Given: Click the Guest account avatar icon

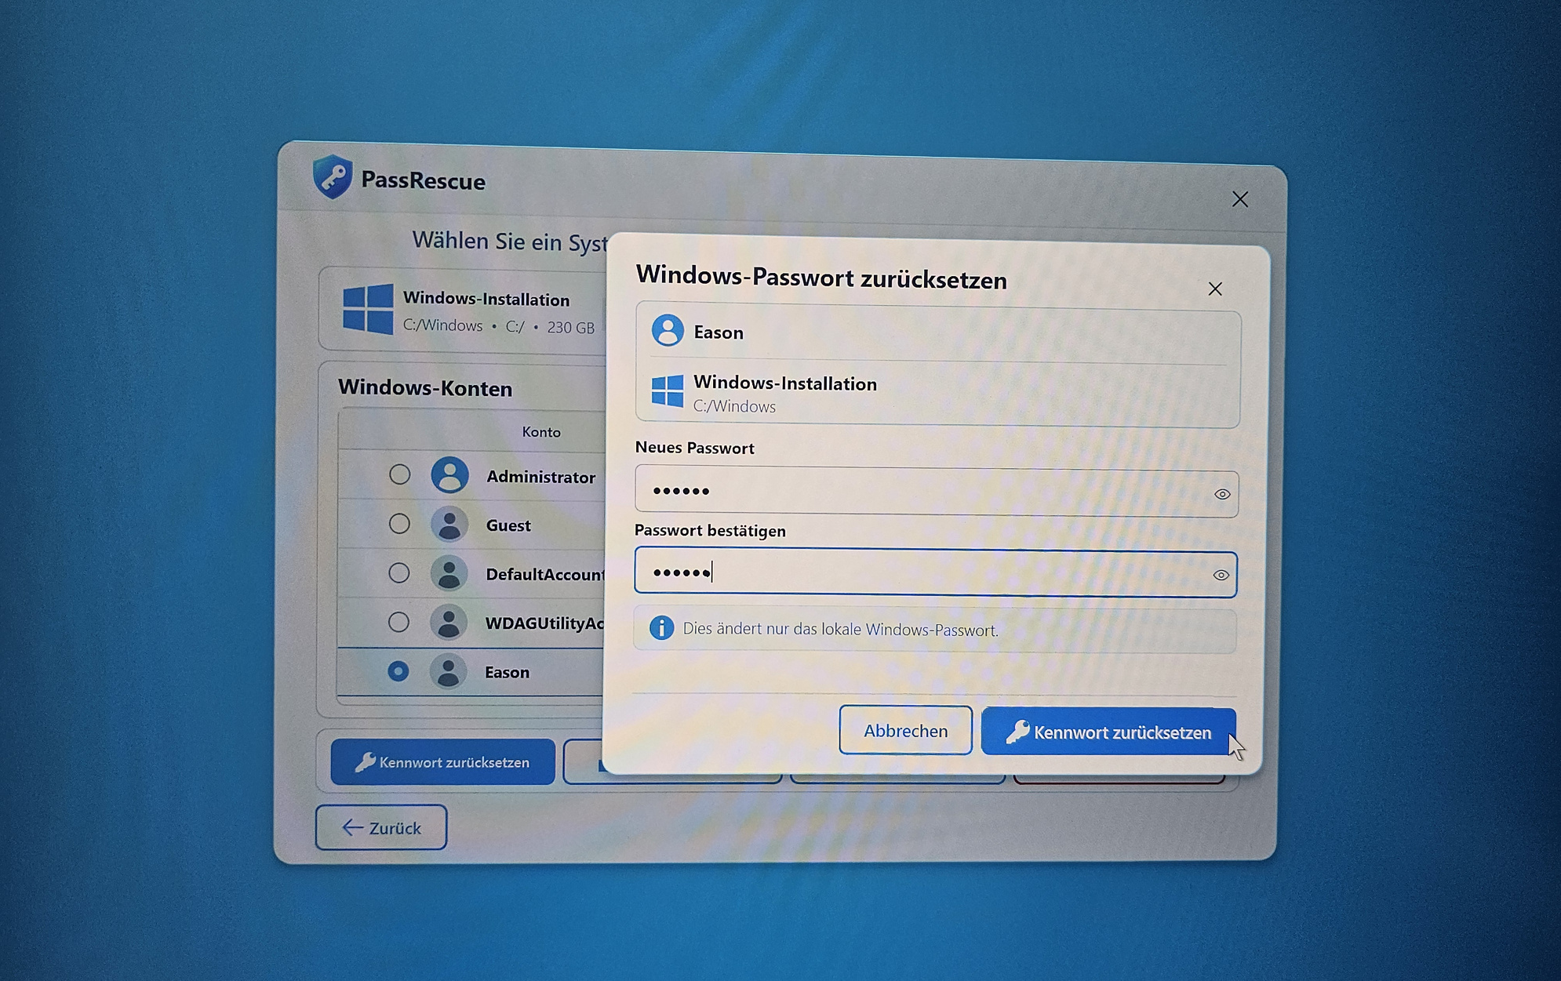Looking at the screenshot, I should pyautogui.click(x=449, y=524).
